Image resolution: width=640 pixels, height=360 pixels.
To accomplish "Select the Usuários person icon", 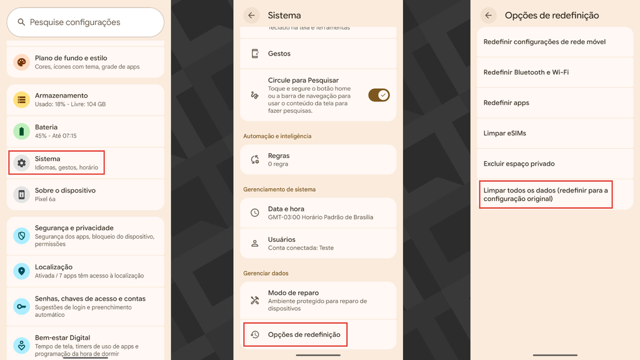I will (x=255, y=243).
